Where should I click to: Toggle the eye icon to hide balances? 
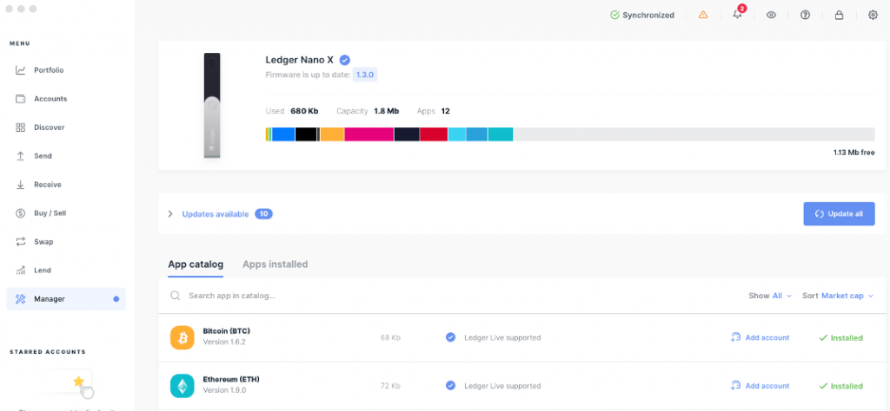[x=771, y=15]
